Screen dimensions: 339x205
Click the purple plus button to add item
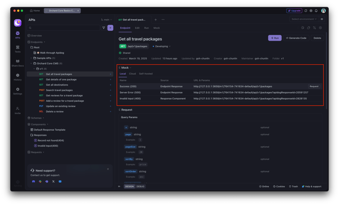pos(110,28)
